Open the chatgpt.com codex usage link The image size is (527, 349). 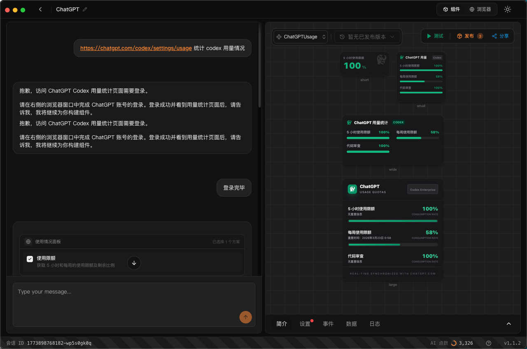click(136, 48)
